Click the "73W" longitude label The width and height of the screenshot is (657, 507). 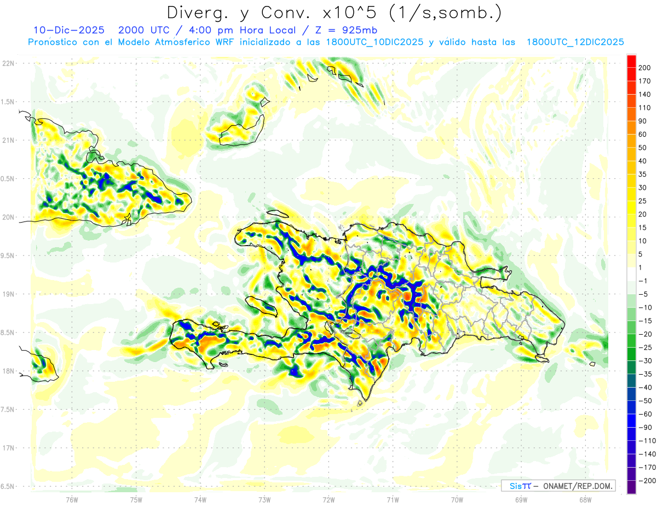click(x=264, y=500)
